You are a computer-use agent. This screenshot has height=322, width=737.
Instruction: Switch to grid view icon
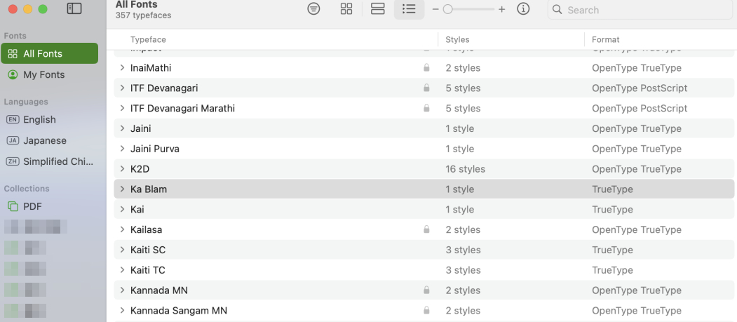pos(346,9)
